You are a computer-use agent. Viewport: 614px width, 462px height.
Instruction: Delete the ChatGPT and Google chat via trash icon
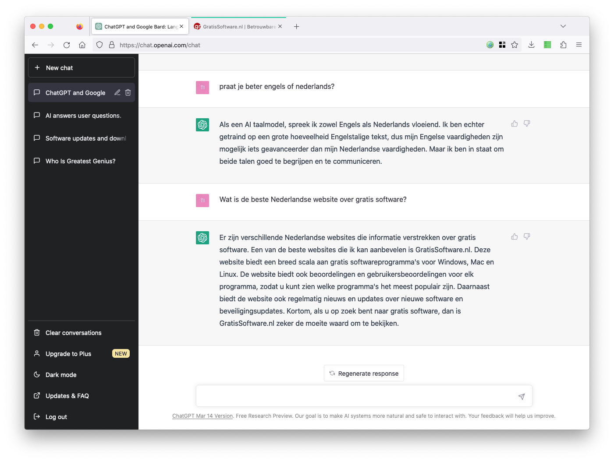(128, 92)
